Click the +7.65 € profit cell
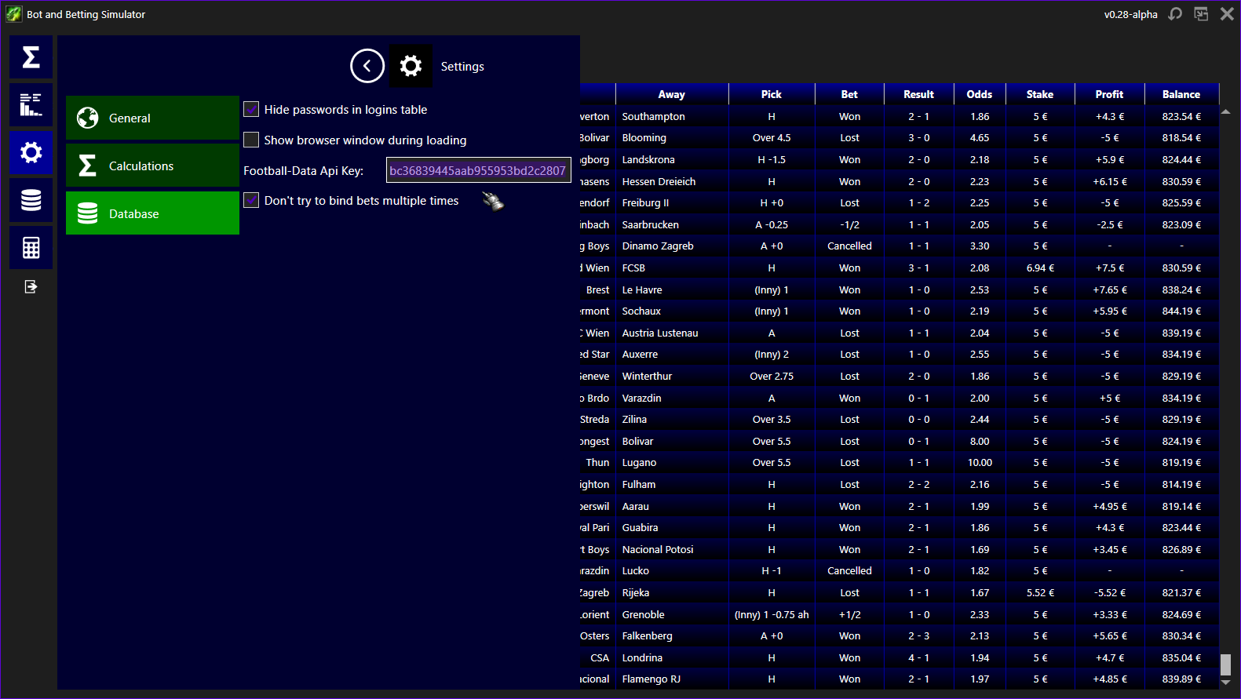 coord(1110,289)
